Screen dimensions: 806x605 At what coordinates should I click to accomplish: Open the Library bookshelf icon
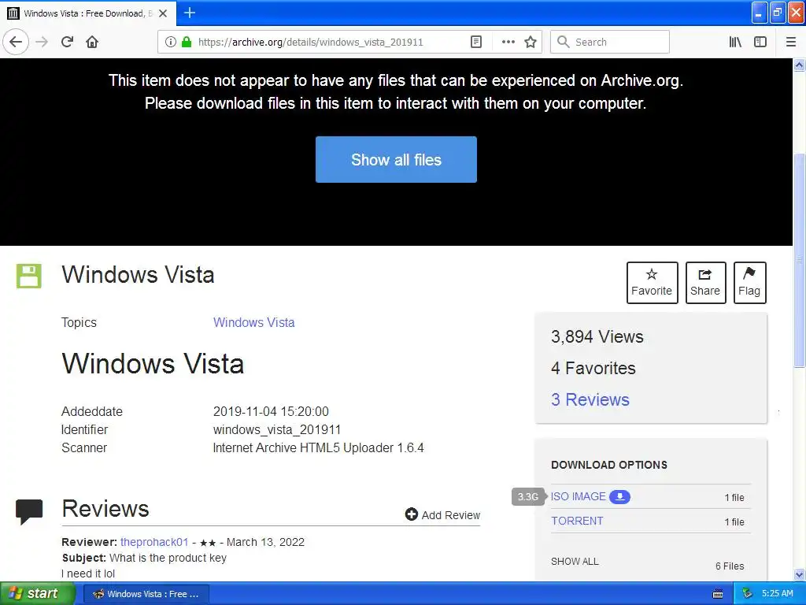(x=735, y=42)
